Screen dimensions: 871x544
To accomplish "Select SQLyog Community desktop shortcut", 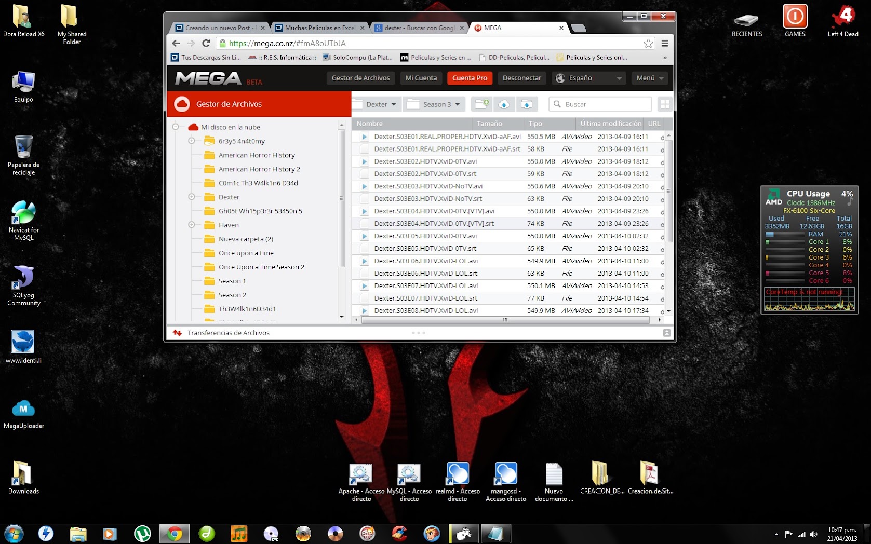I will coord(23,286).
